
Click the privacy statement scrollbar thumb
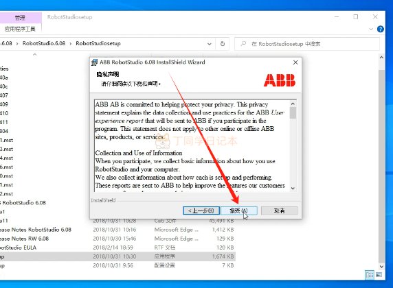point(293,112)
